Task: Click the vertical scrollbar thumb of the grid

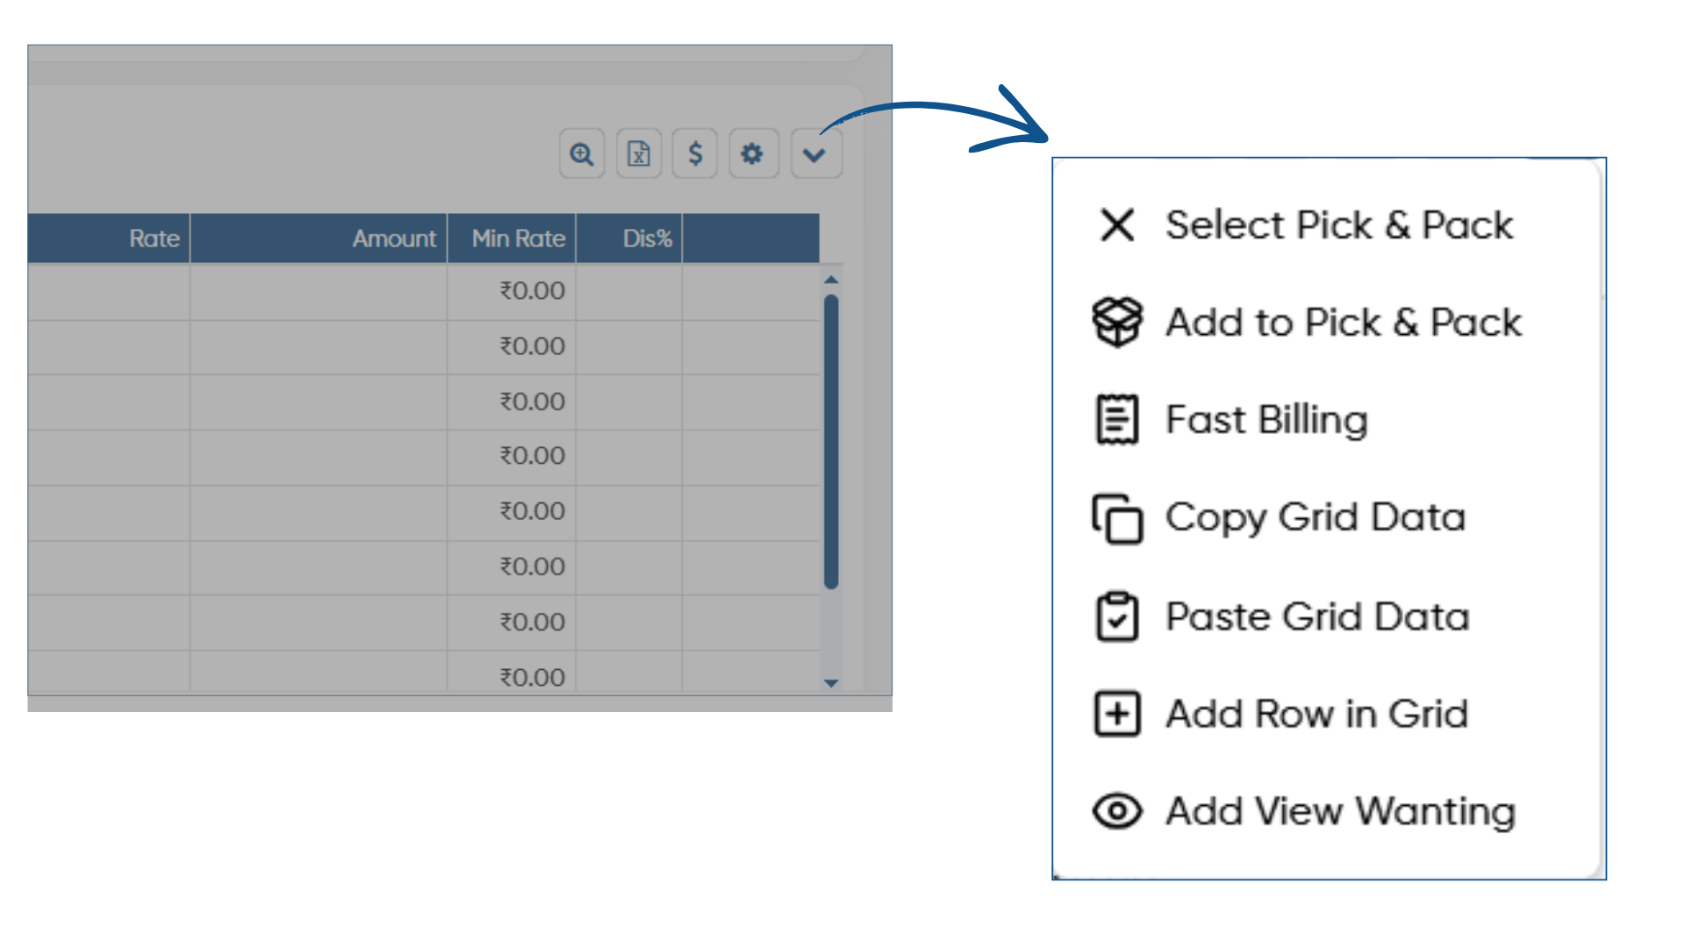Action: coord(831,442)
